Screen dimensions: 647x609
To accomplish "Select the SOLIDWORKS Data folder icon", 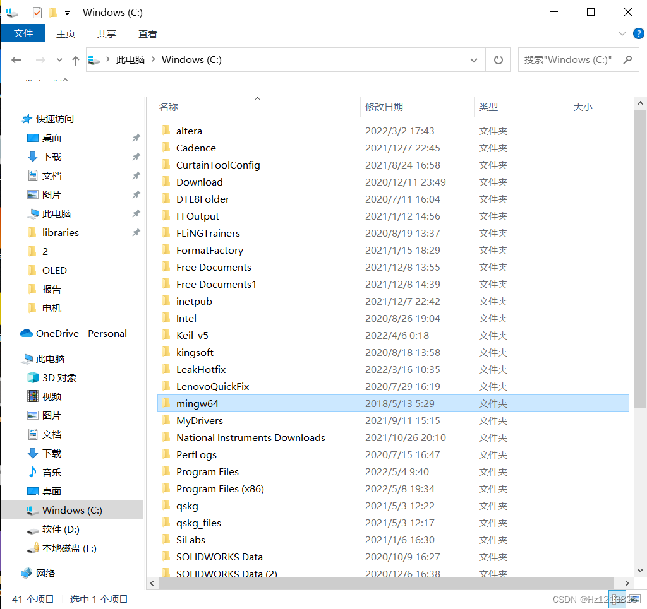I will point(166,557).
